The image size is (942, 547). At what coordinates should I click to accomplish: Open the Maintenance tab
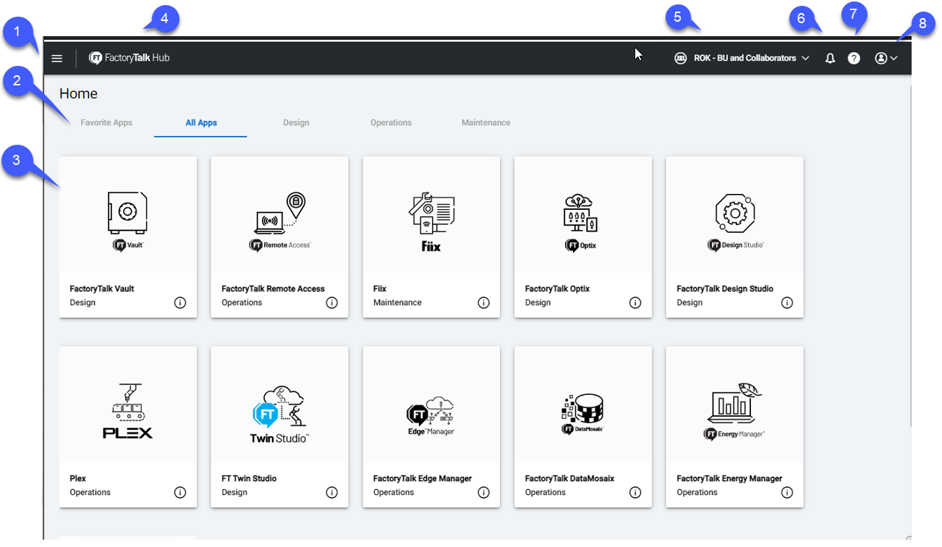(x=486, y=123)
